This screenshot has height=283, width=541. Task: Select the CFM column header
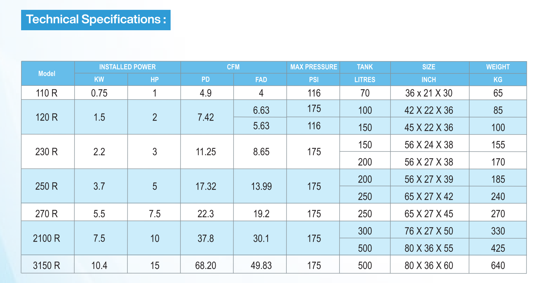pos(234,67)
